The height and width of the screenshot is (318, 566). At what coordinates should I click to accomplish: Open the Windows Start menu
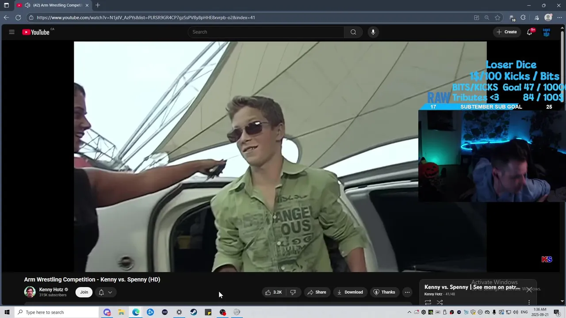pyautogui.click(x=7, y=312)
